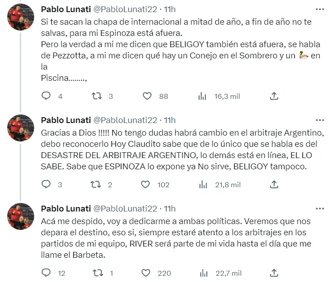Click the @PabloLunati22 handle on the third tweet

pyautogui.click(x=124, y=208)
